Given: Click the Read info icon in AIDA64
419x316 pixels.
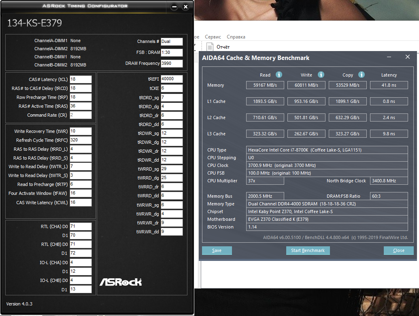Looking at the screenshot, I should [x=279, y=75].
